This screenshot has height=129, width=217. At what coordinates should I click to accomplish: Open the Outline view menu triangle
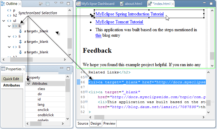[x=56, y=3]
